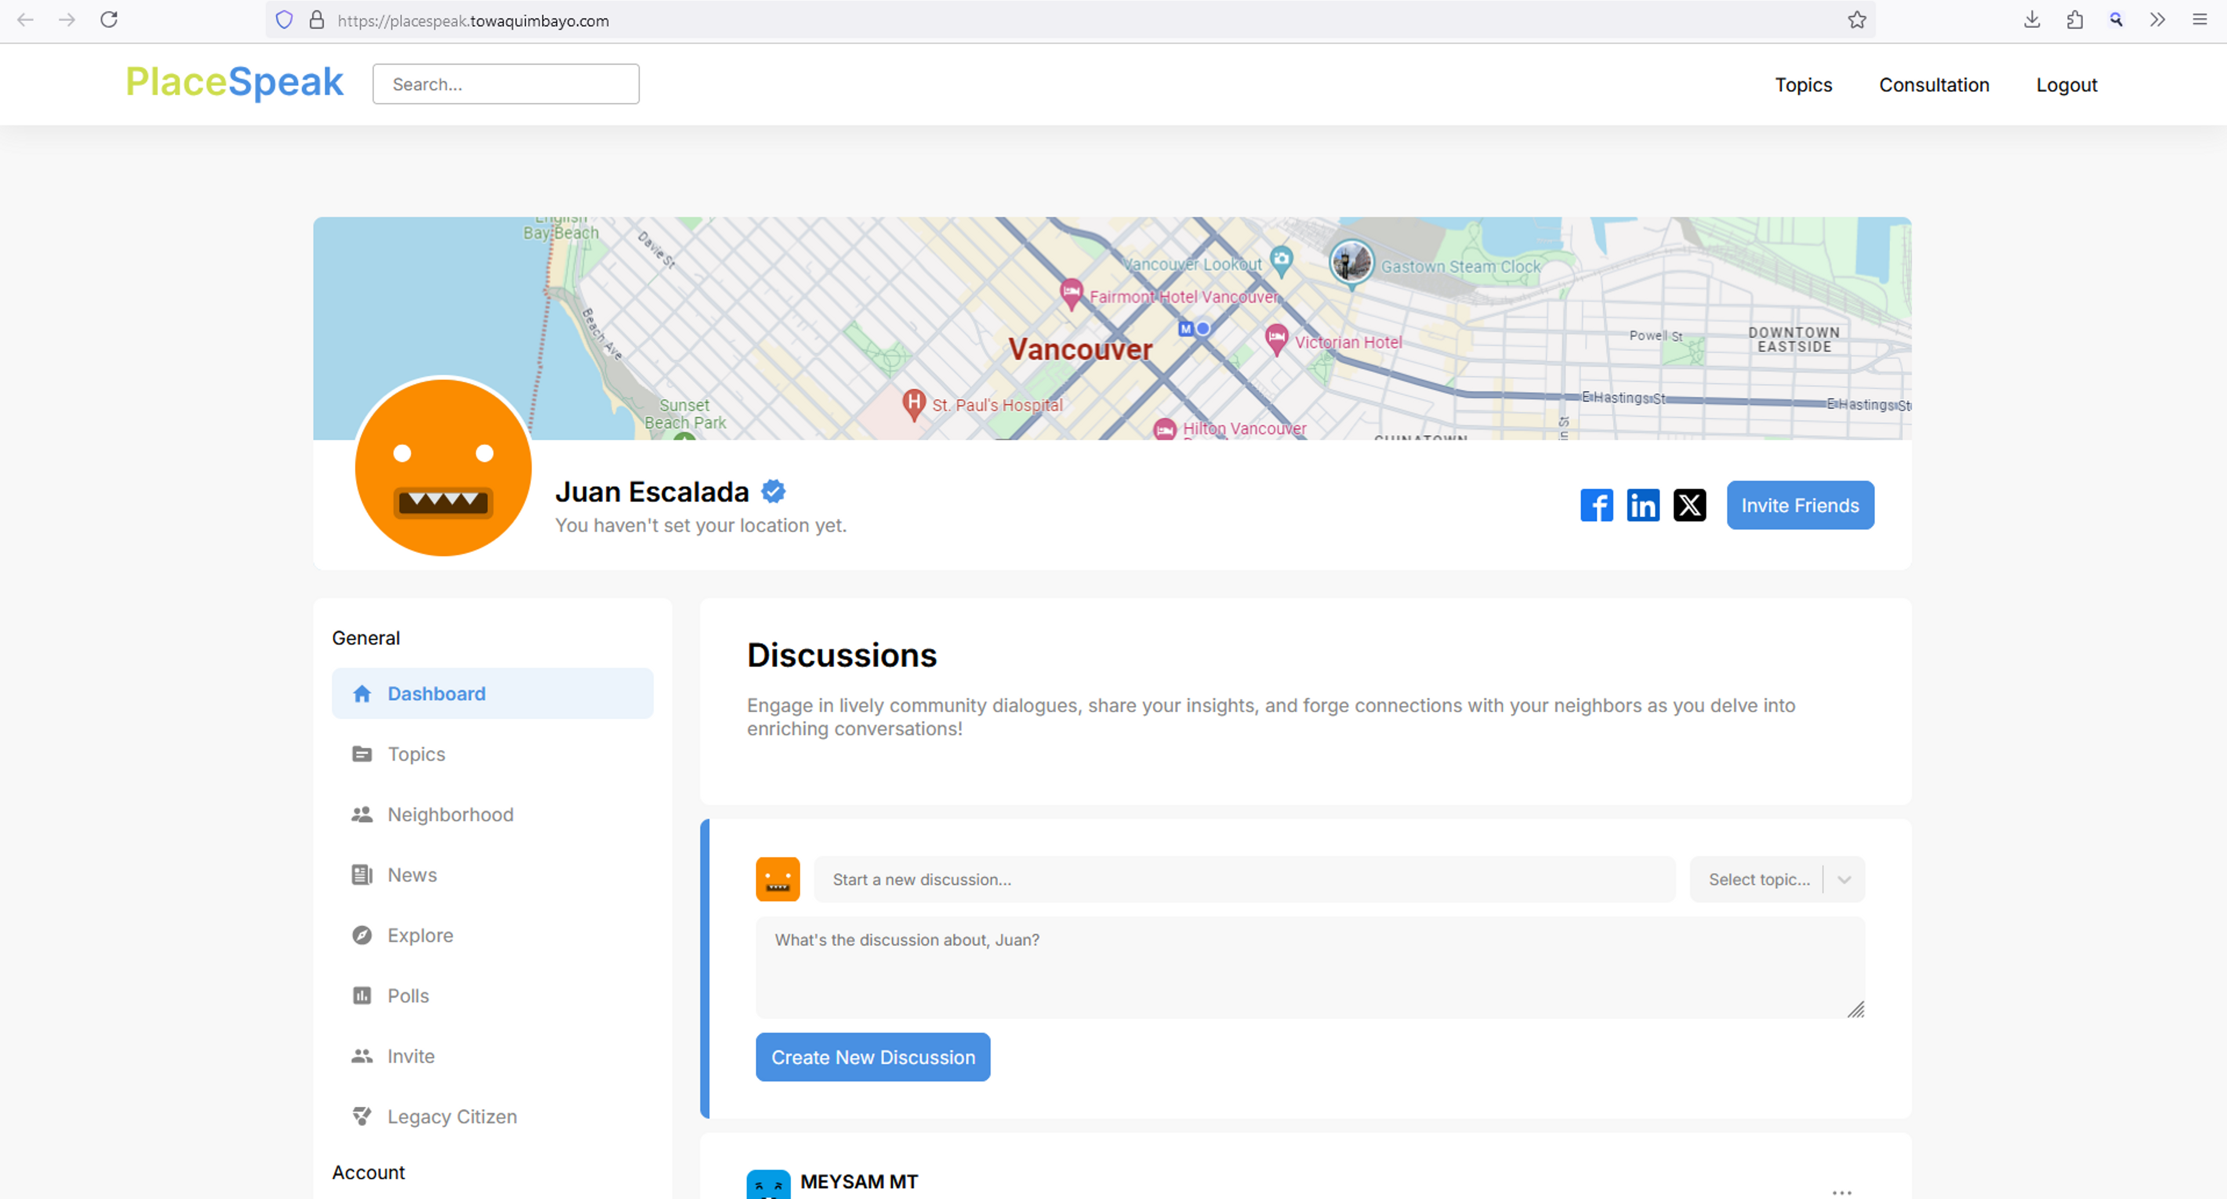Screen dimensions: 2227x1199
Task: Click the MEYSAM MT post avatar
Action: click(768, 1184)
